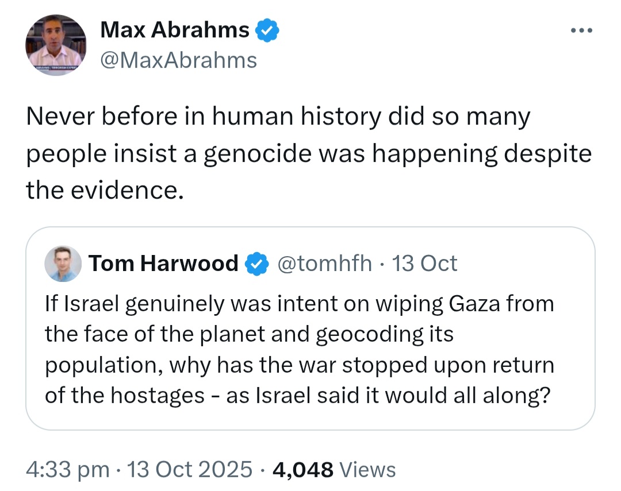Image resolution: width=621 pixels, height=491 pixels.
Task: Click the line "people insist a genocide was happening"
Action: (309, 154)
